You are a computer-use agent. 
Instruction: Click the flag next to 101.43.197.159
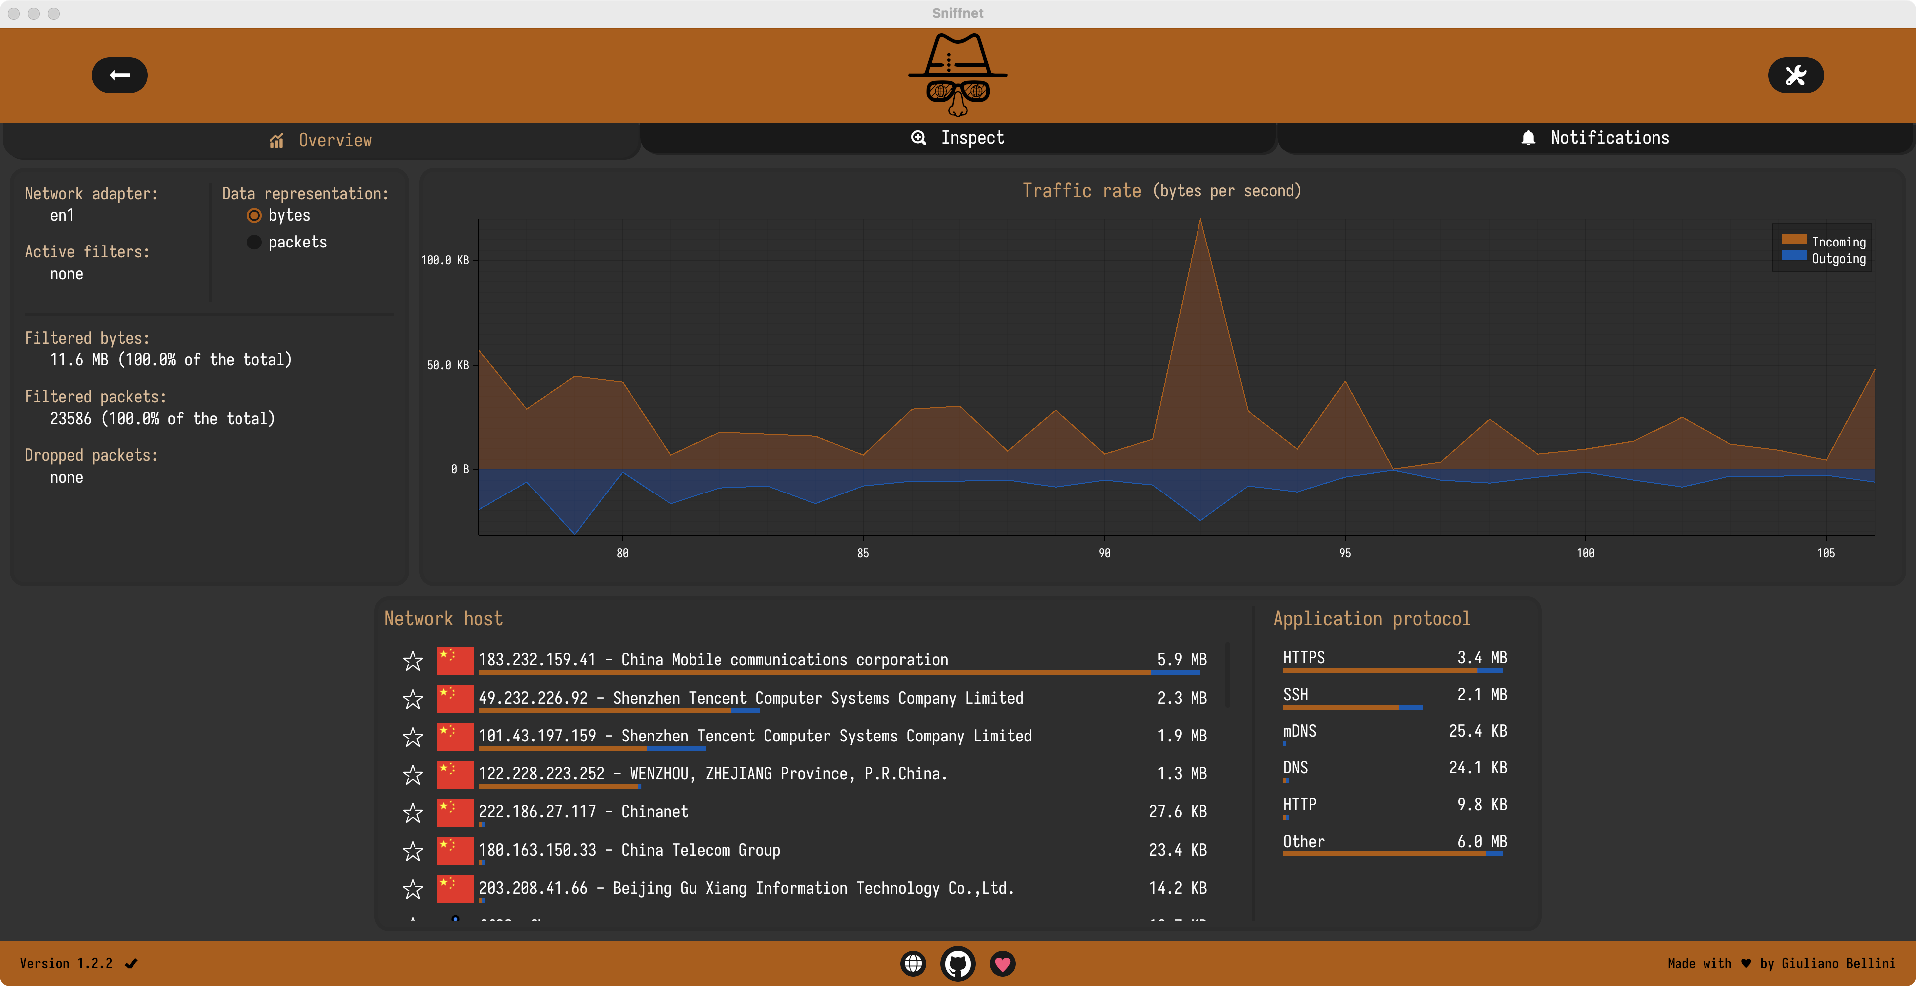(x=455, y=736)
